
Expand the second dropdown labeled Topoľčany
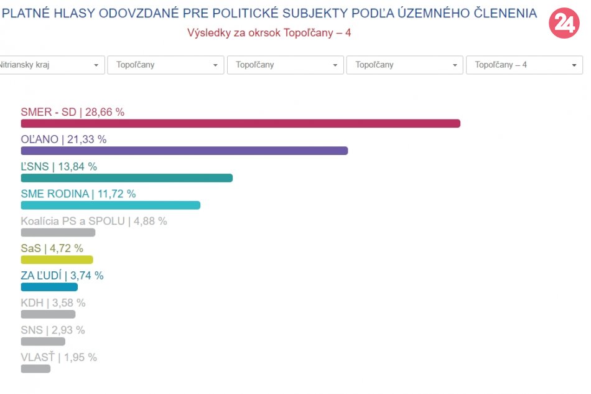[165, 65]
